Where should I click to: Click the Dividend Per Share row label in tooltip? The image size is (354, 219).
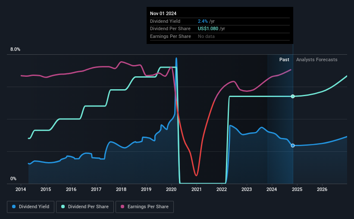click(170, 29)
